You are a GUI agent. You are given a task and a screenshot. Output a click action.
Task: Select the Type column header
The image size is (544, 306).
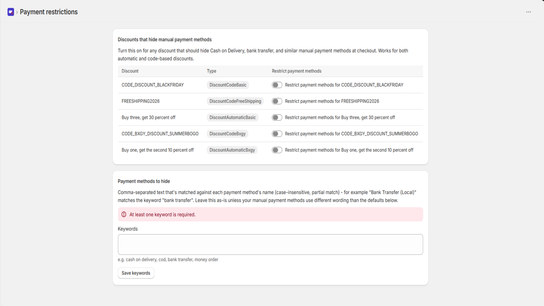click(x=211, y=71)
